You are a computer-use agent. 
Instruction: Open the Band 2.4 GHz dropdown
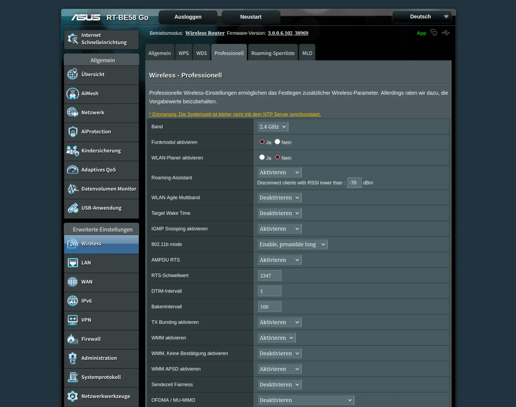coord(273,127)
